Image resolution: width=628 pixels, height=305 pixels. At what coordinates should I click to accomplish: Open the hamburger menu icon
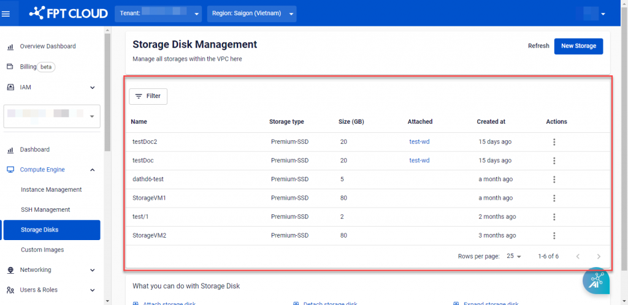6,13
